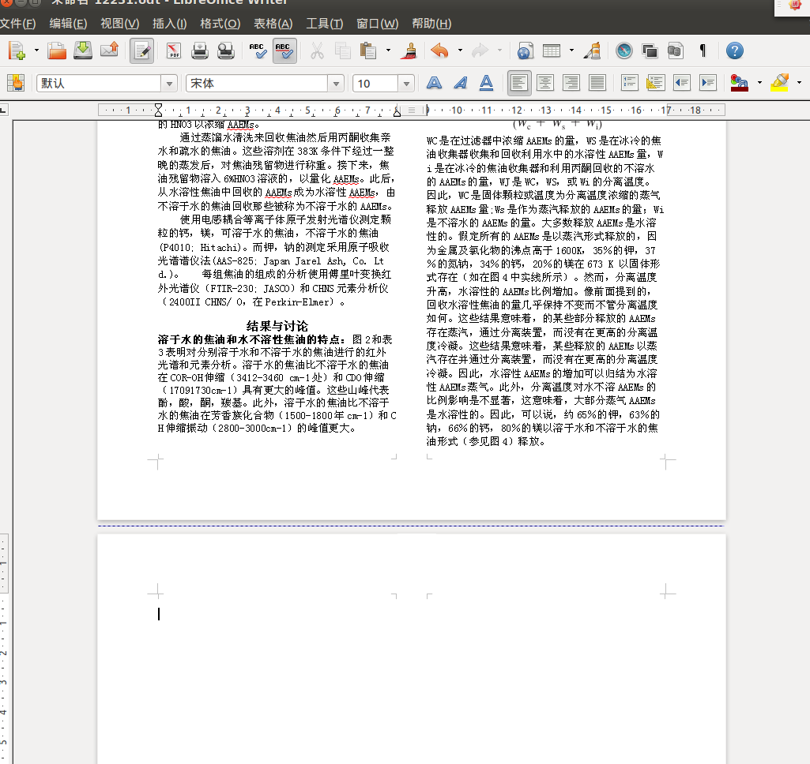810x764 pixels.
Task: Open the Highlighting color dropdown arrow
Action: [799, 83]
